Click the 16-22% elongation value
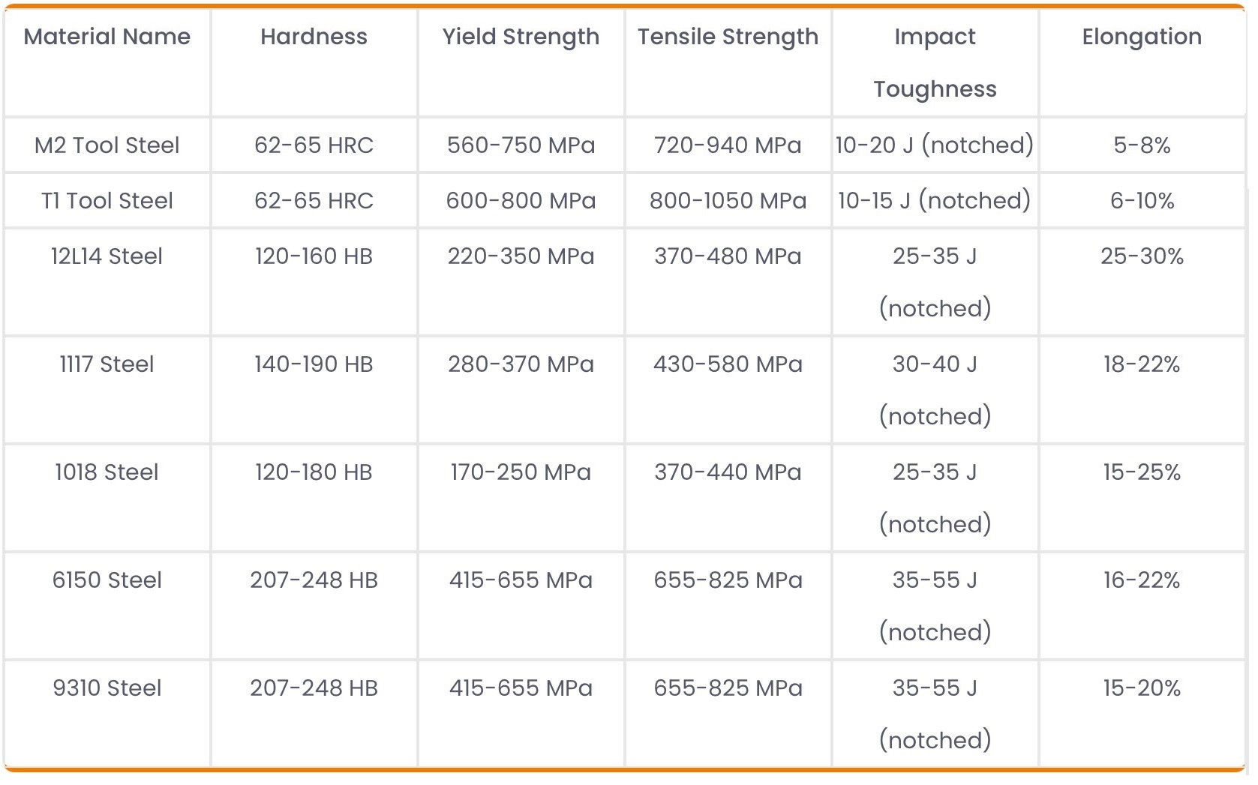This screenshot has height=785, width=1258. tap(1142, 580)
